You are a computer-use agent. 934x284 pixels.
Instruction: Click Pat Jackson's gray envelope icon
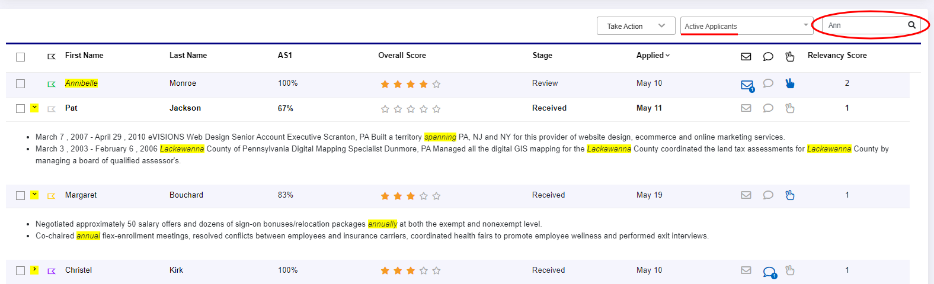(746, 108)
